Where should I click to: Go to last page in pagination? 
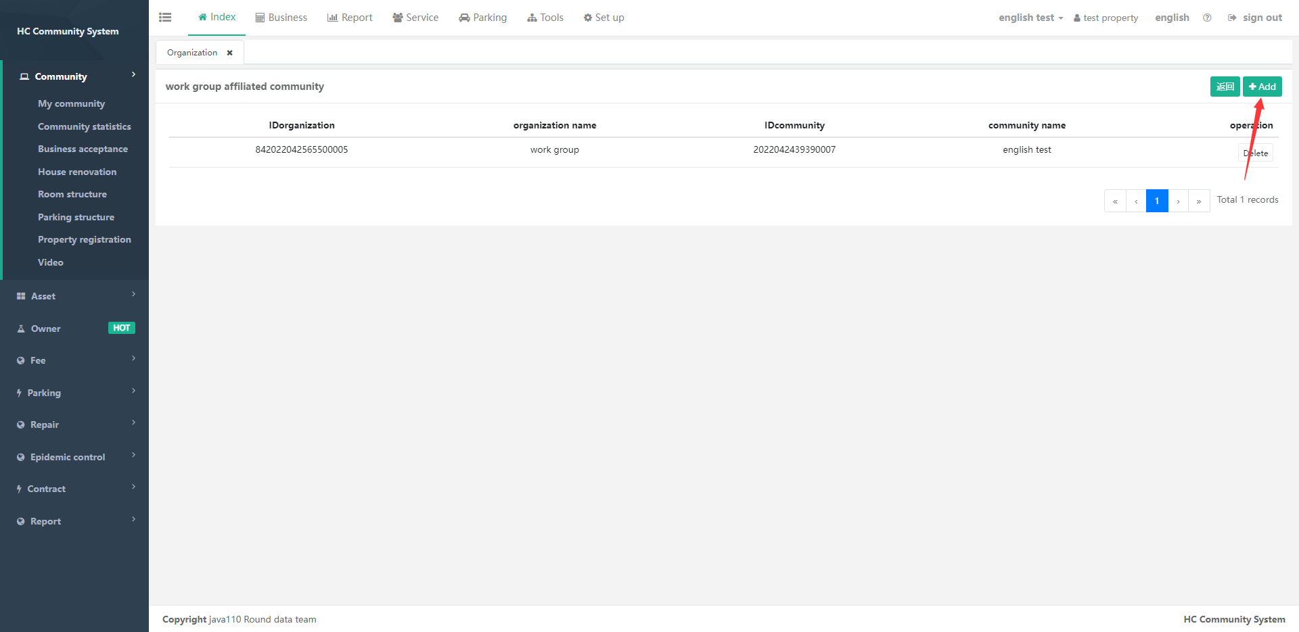[x=1199, y=201]
